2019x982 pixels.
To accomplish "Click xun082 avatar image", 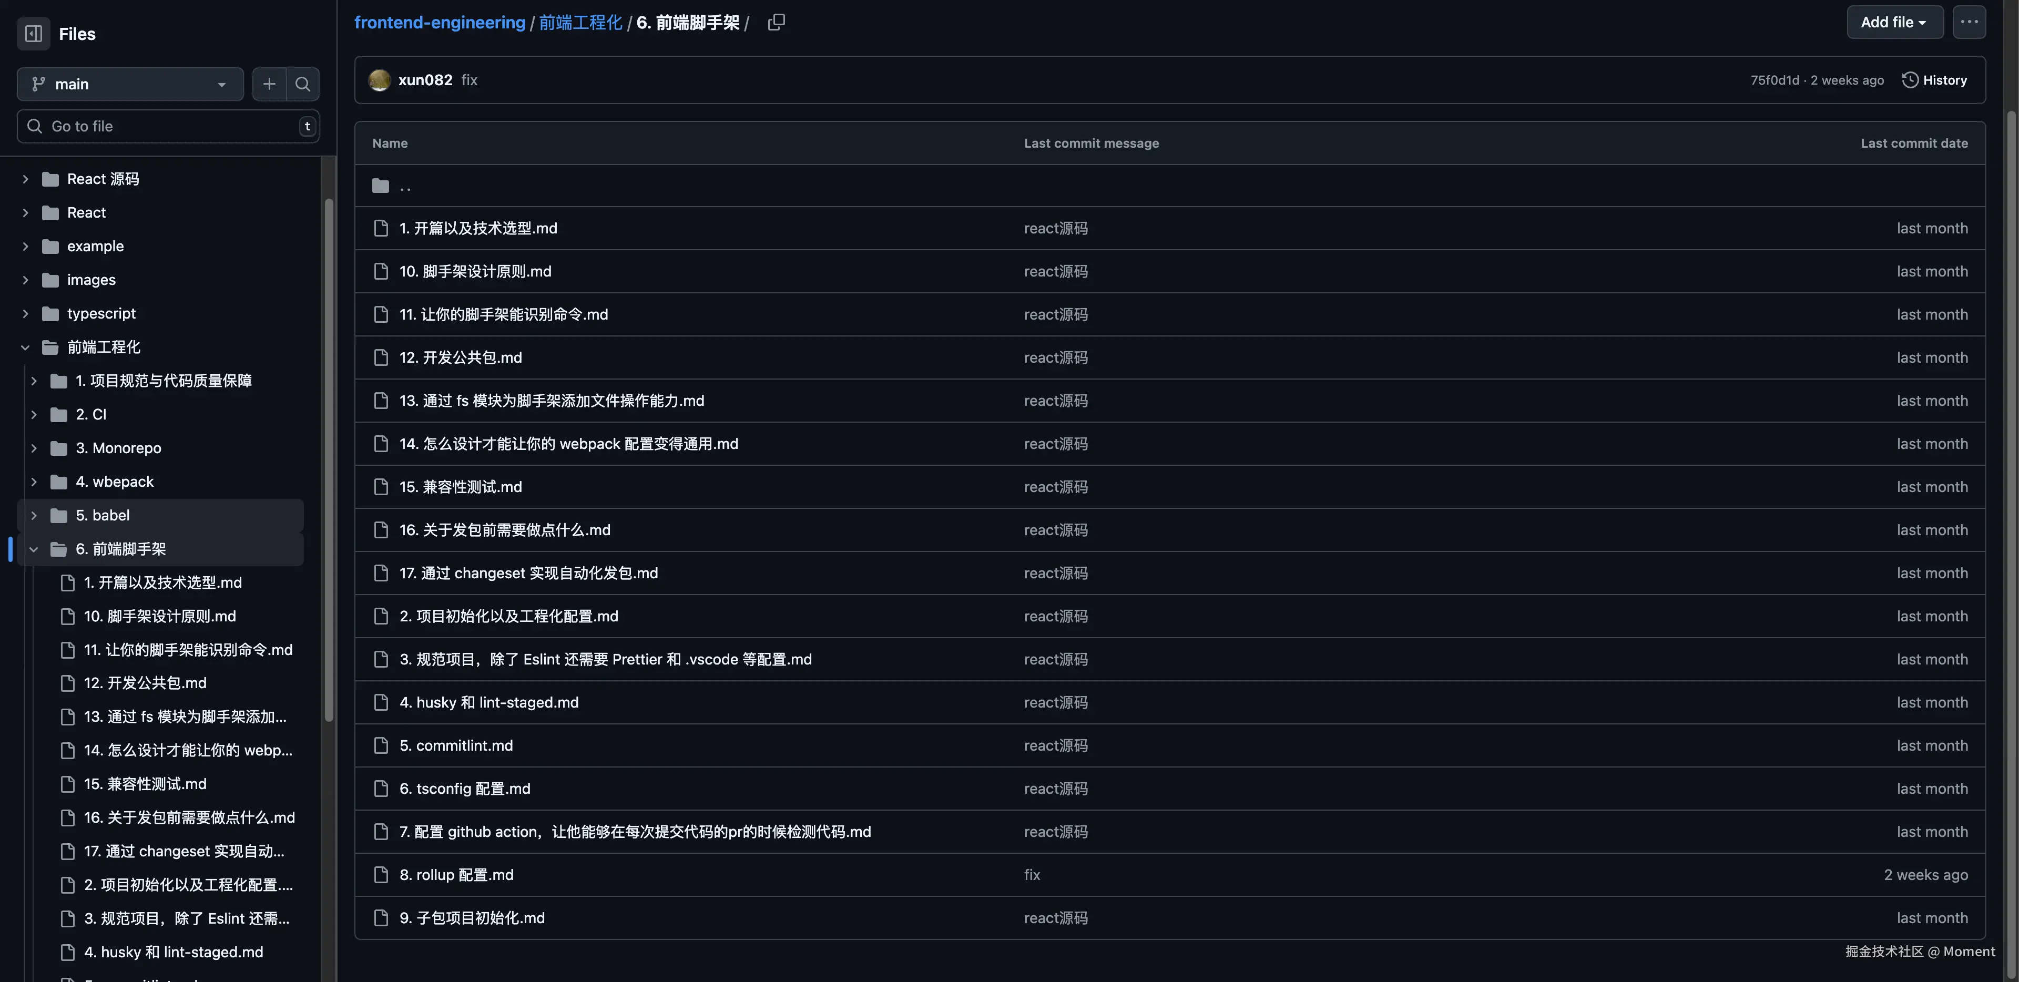I will tap(379, 80).
